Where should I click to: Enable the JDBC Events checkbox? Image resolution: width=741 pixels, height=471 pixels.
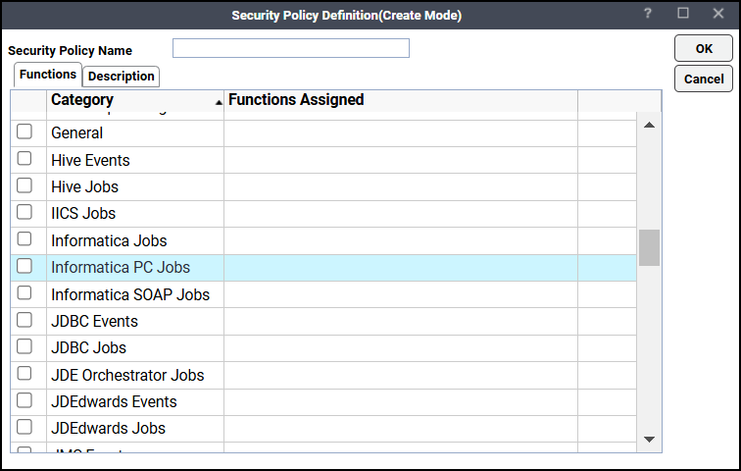coord(25,320)
